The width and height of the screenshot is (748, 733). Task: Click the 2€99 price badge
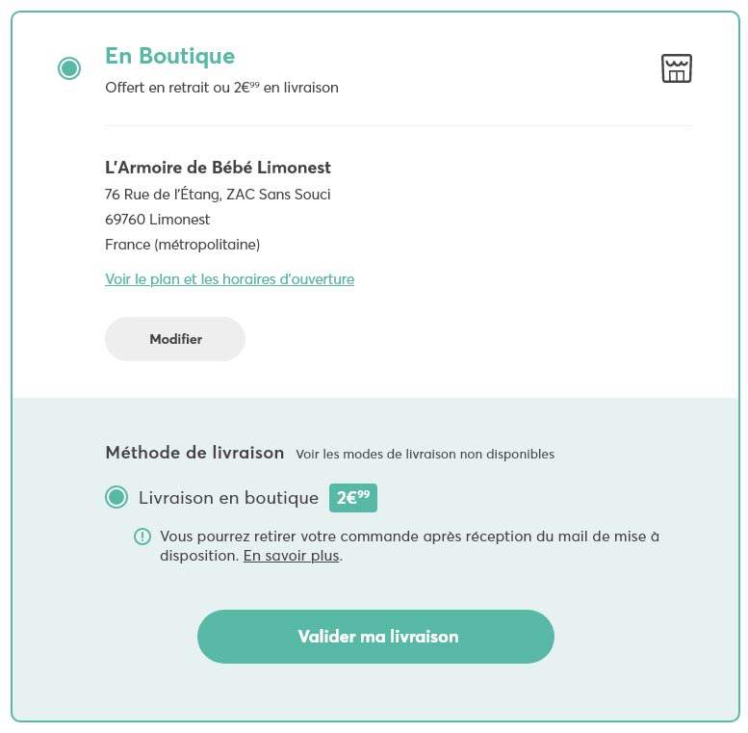coord(352,498)
